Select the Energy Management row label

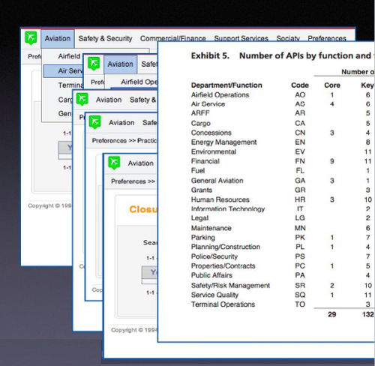point(223,142)
